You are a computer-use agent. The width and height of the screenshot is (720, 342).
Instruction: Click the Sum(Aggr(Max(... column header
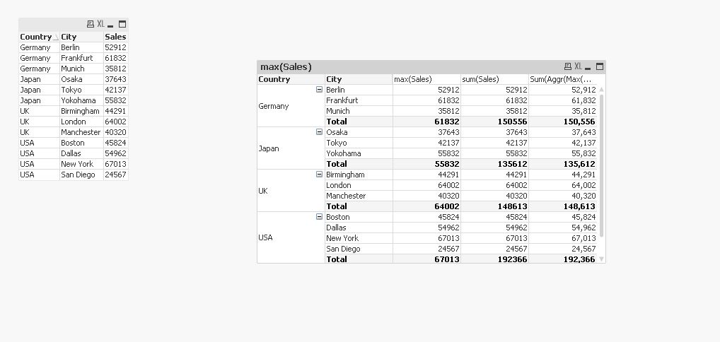[x=562, y=79]
